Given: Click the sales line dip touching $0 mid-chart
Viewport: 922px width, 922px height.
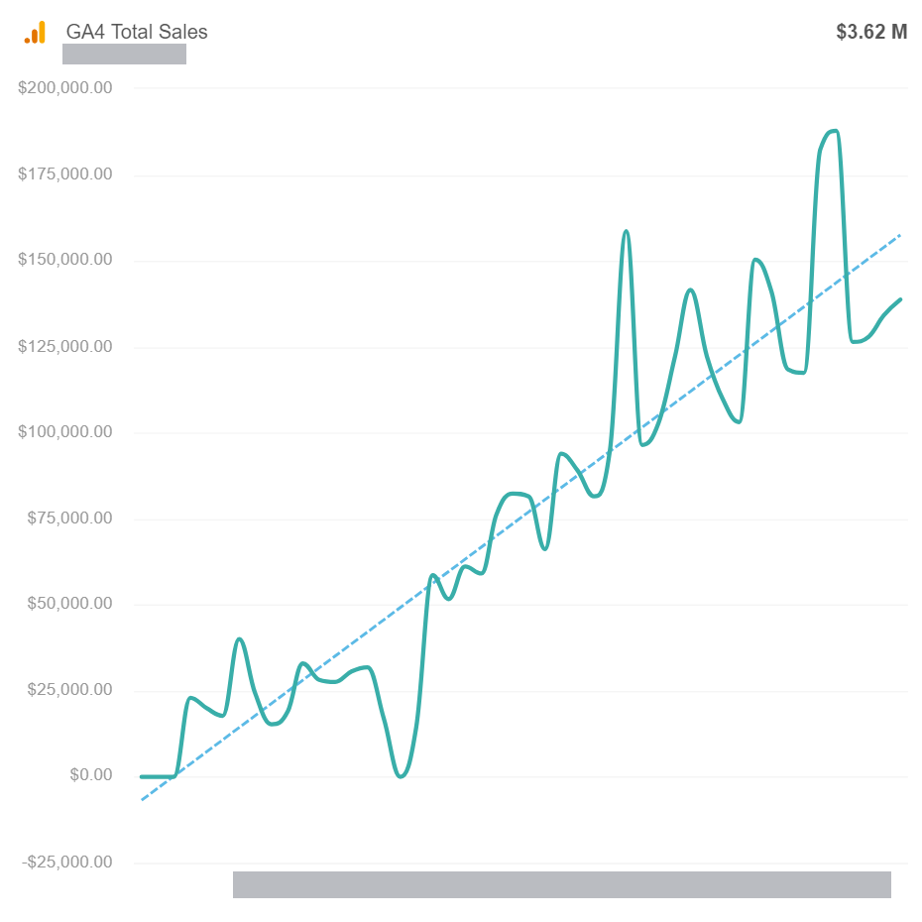Looking at the screenshot, I should tap(402, 775).
